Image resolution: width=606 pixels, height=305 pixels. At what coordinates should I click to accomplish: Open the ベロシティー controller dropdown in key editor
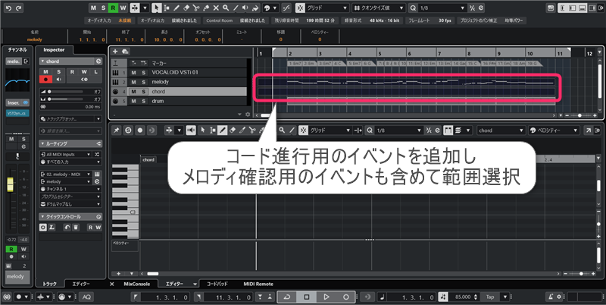point(554,130)
